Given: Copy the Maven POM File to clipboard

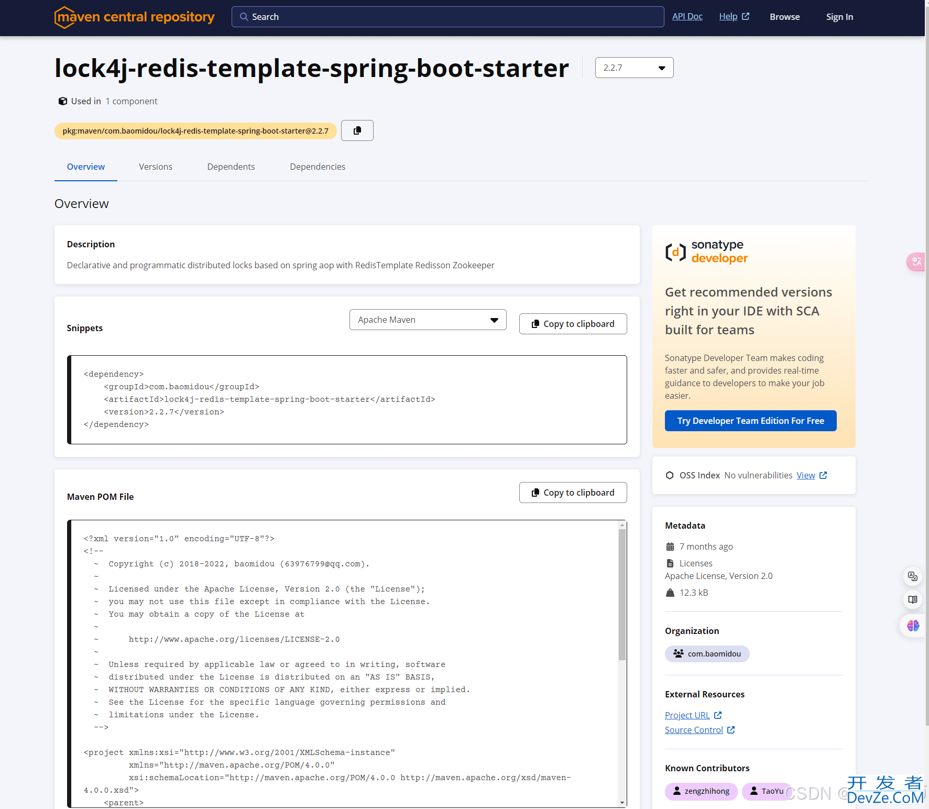Looking at the screenshot, I should pos(573,493).
